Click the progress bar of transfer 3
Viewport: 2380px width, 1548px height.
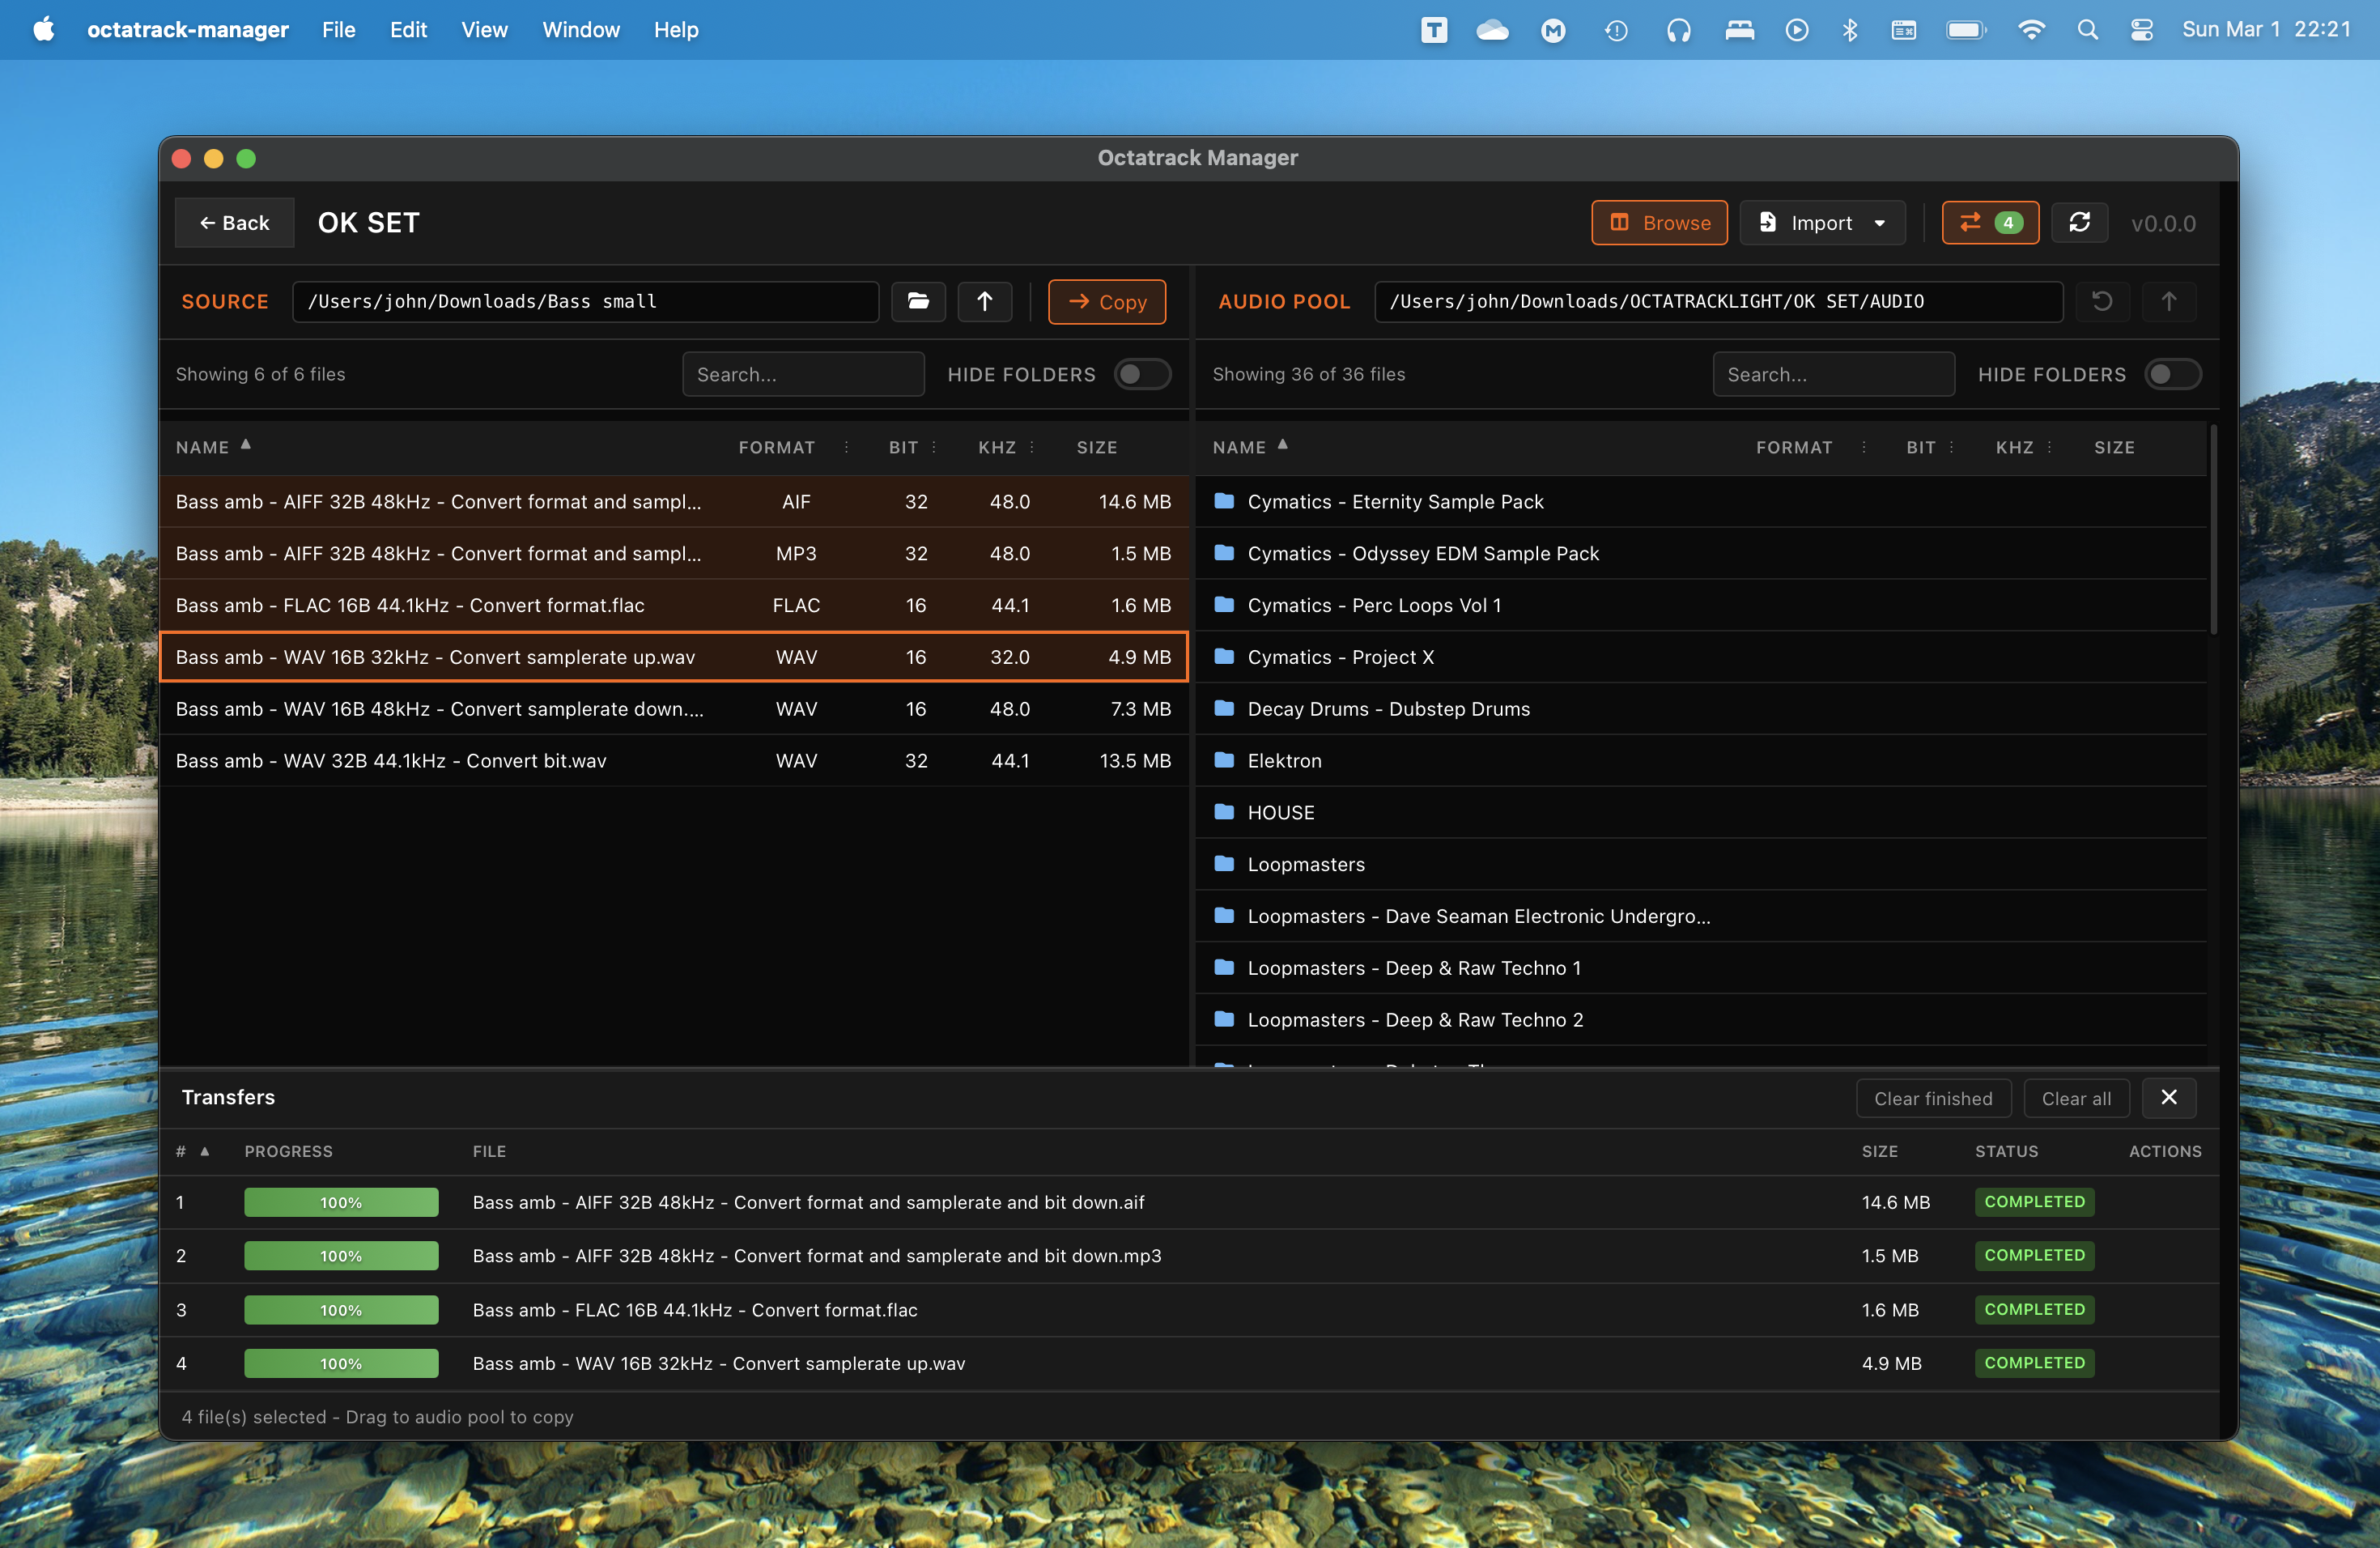coord(341,1310)
